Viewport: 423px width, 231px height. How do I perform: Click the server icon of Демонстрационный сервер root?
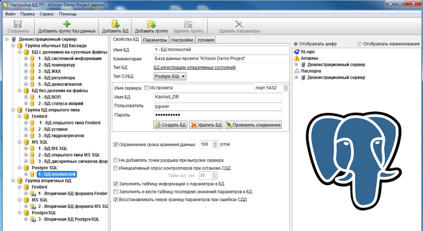click(x=14, y=39)
